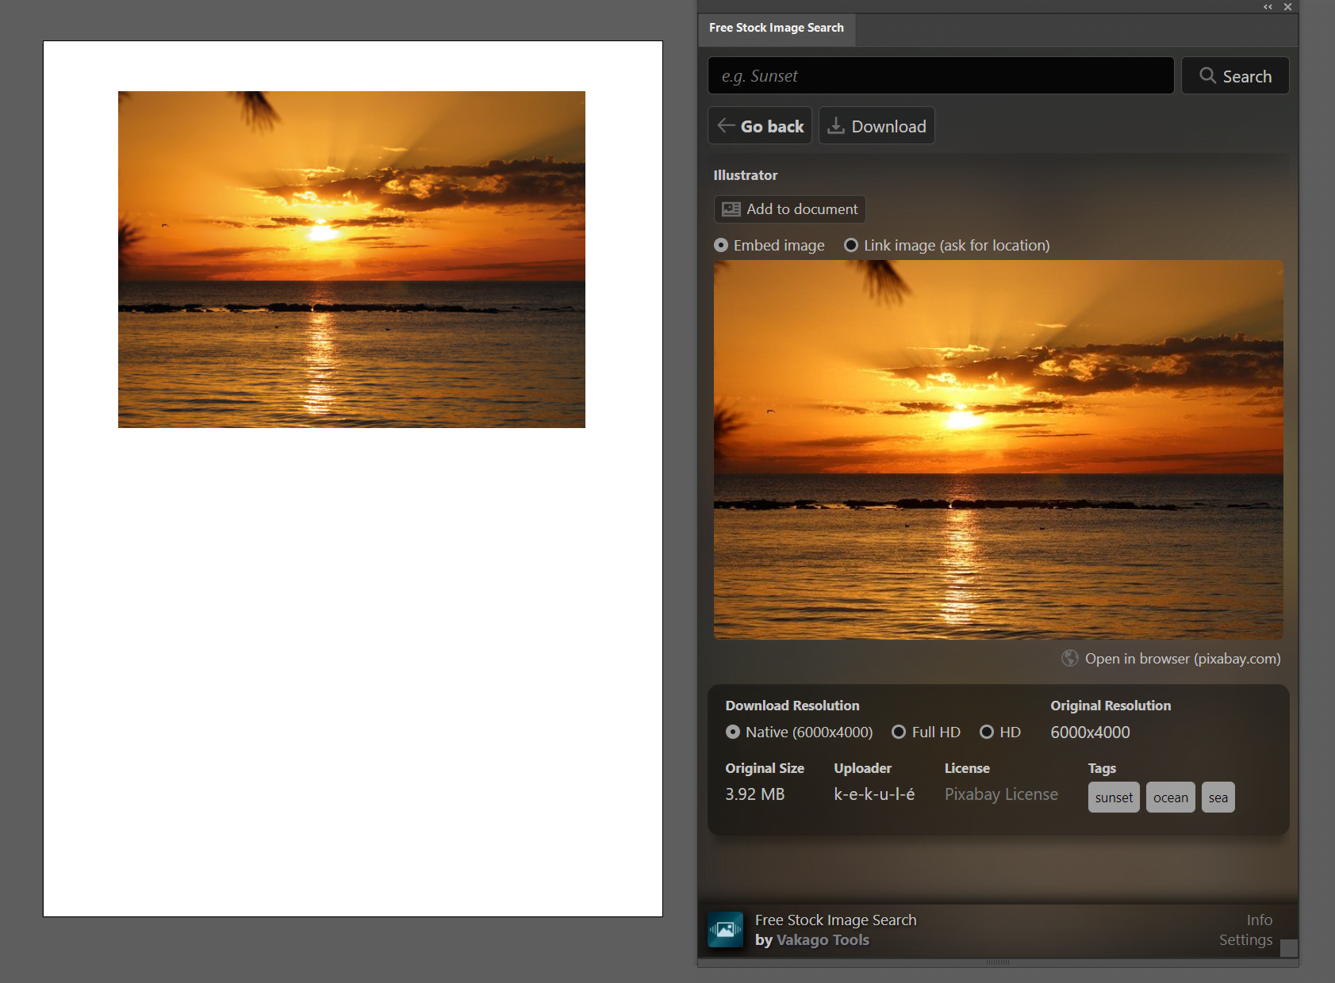Switch to the Free Stock Image Search tab

pos(777,28)
